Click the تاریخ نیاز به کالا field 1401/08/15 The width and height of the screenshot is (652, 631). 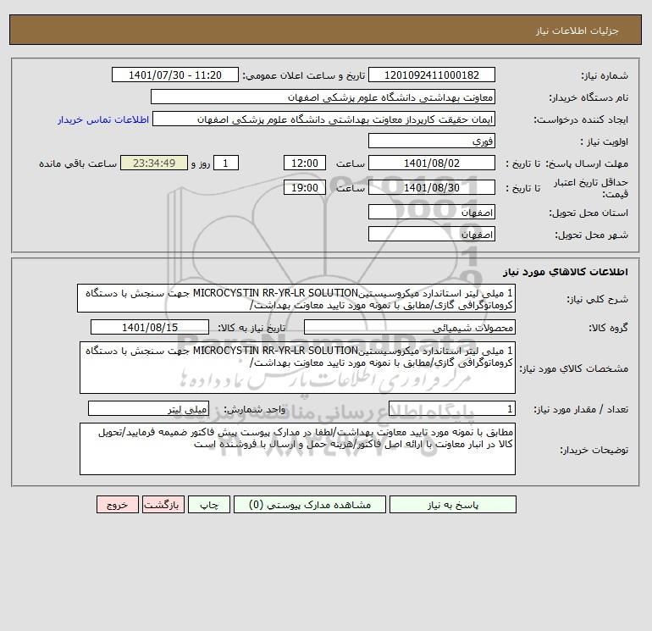(x=150, y=327)
